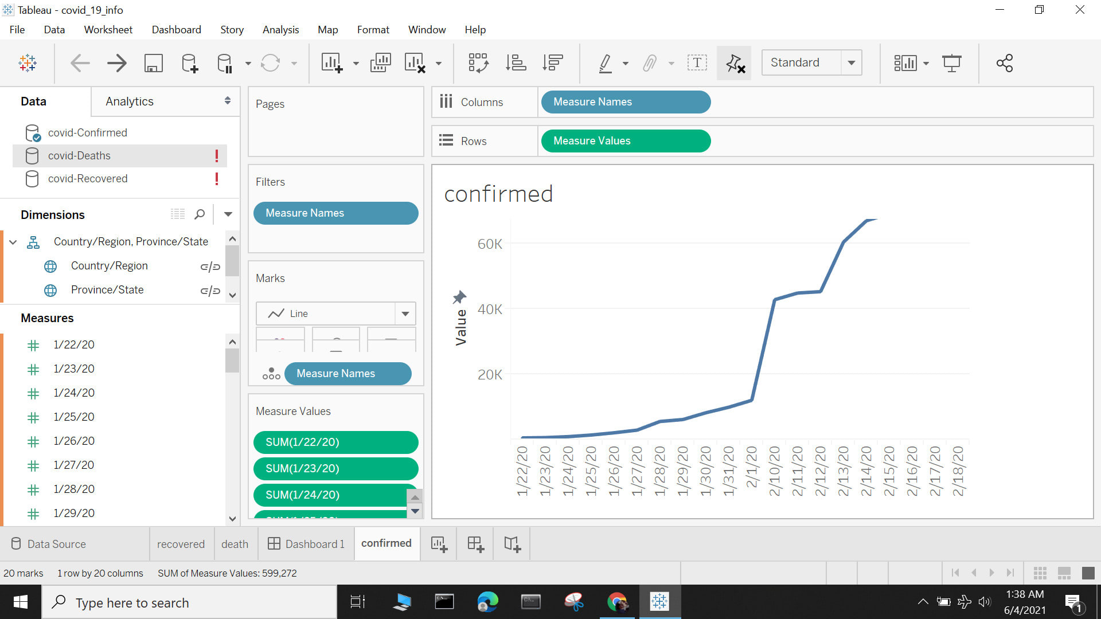Click the New Worksheet tab icon
This screenshot has width=1101, height=619.
click(x=439, y=544)
